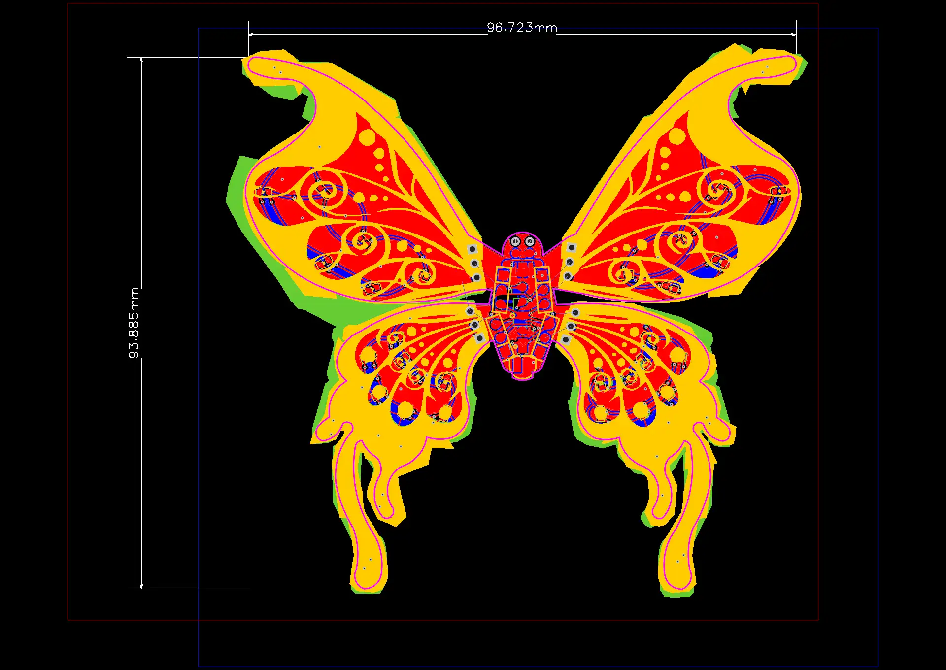Click the B1 component label on body
This screenshot has width=946, height=670.
531,313
